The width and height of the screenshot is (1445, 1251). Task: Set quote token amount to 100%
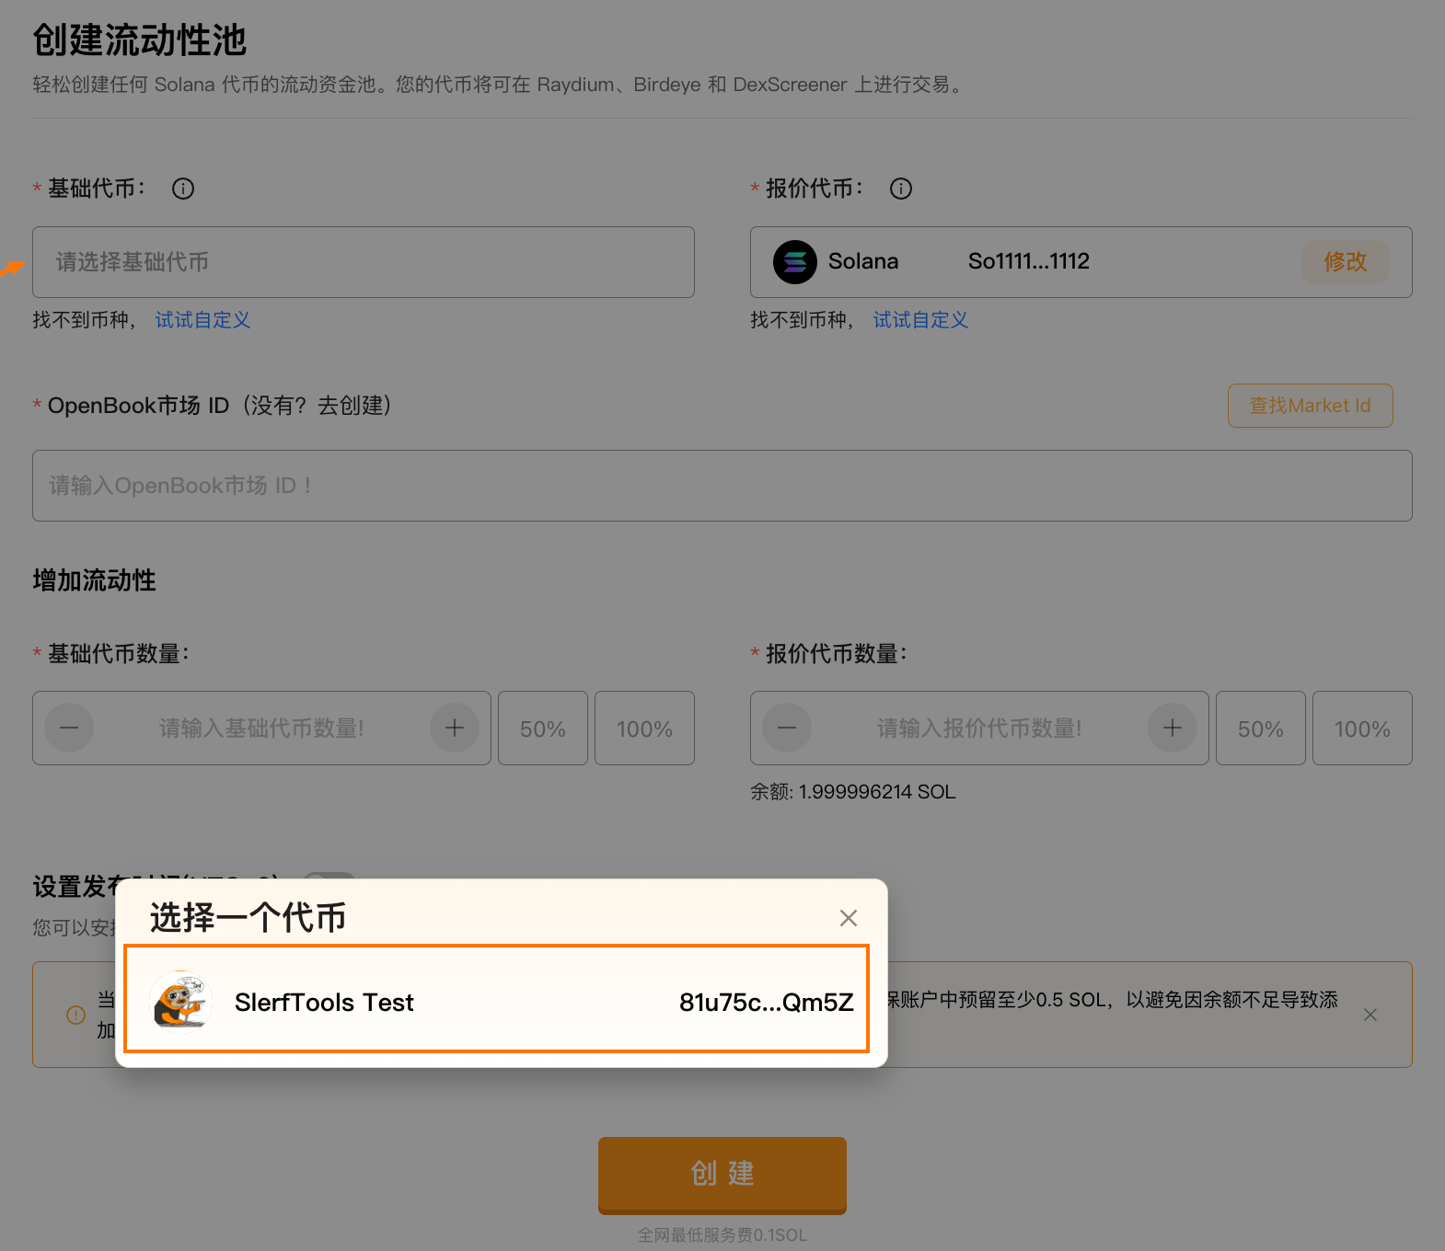pyautogui.click(x=1362, y=729)
